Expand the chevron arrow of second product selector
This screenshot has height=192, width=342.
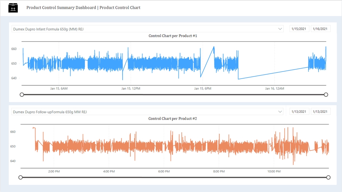[x=280, y=112]
